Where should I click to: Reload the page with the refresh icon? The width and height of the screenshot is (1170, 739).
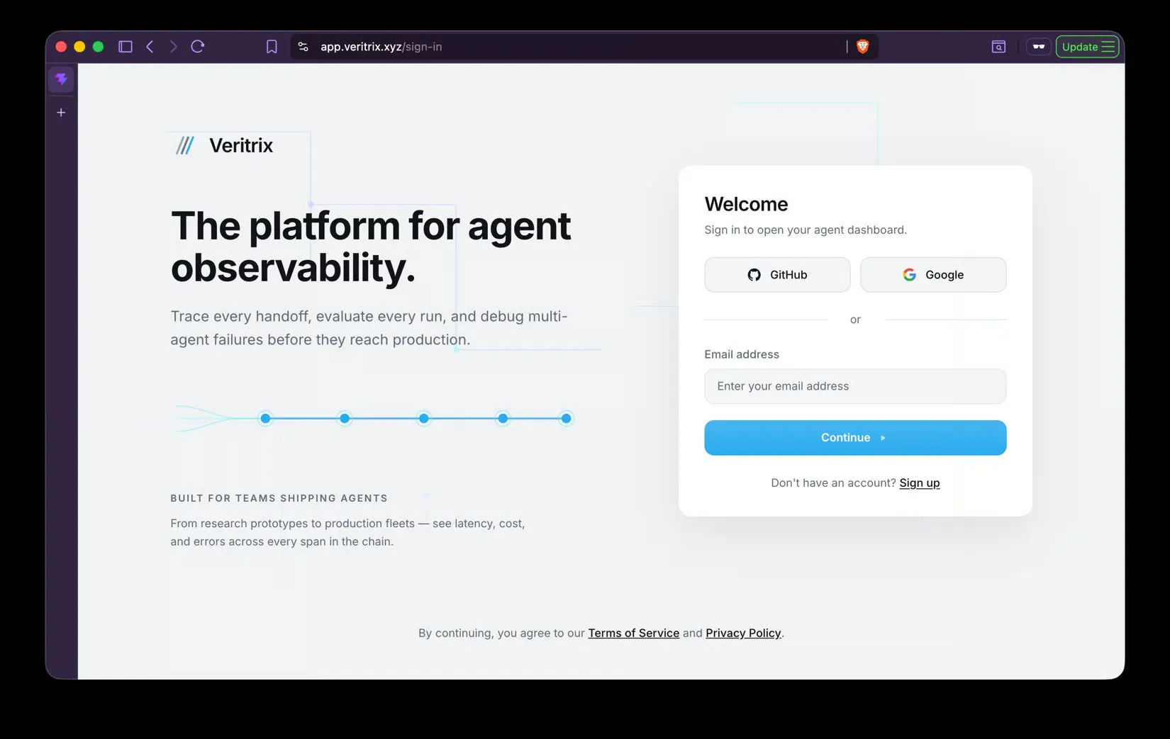[x=198, y=47]
